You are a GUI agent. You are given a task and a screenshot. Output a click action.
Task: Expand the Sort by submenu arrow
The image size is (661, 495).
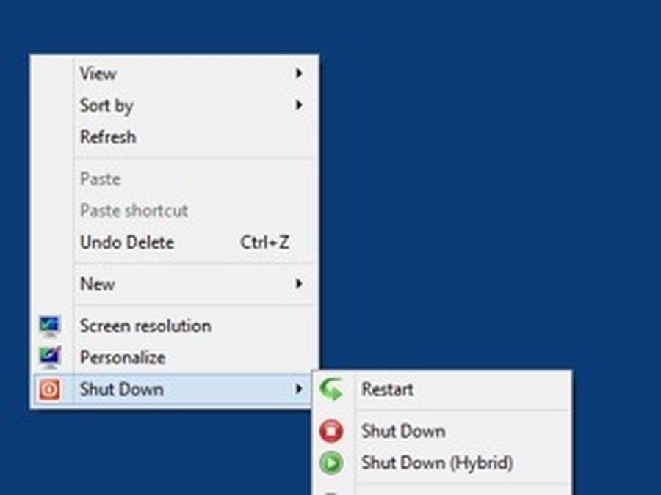point(299,106)
